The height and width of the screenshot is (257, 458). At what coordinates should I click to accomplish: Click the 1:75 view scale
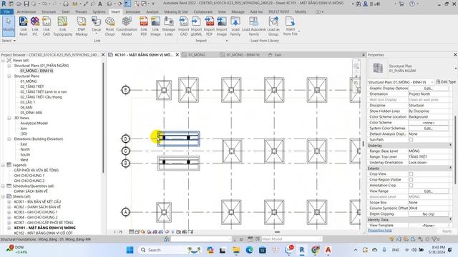(118, 232)
